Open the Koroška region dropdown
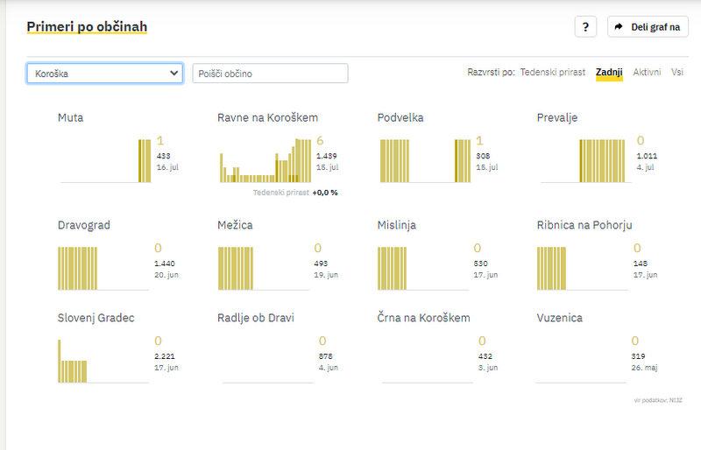 [x=104, y=74]
